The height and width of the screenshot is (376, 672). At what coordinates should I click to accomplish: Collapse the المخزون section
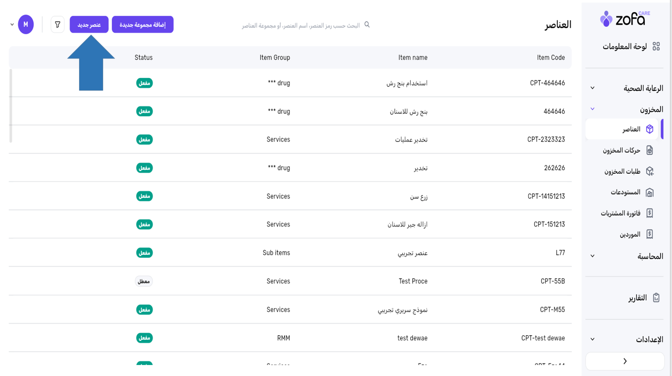[x=592, y=109]
